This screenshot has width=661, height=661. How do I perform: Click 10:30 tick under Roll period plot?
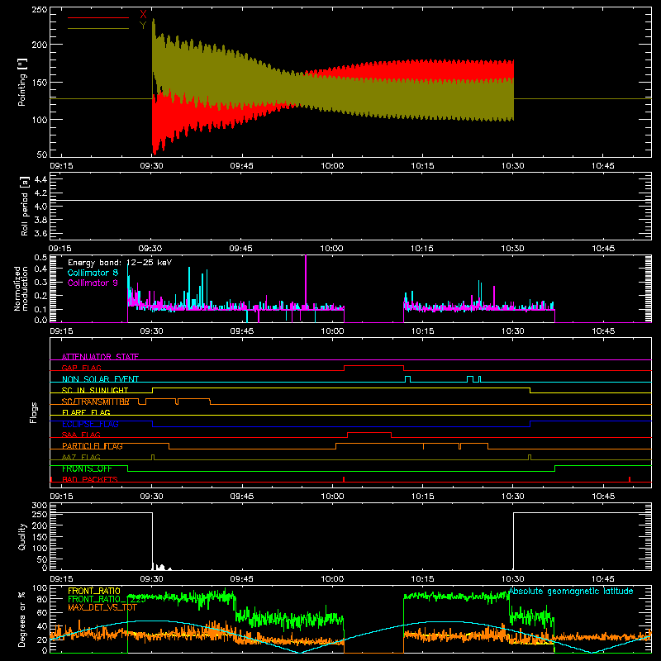click(x=512, y=249)
